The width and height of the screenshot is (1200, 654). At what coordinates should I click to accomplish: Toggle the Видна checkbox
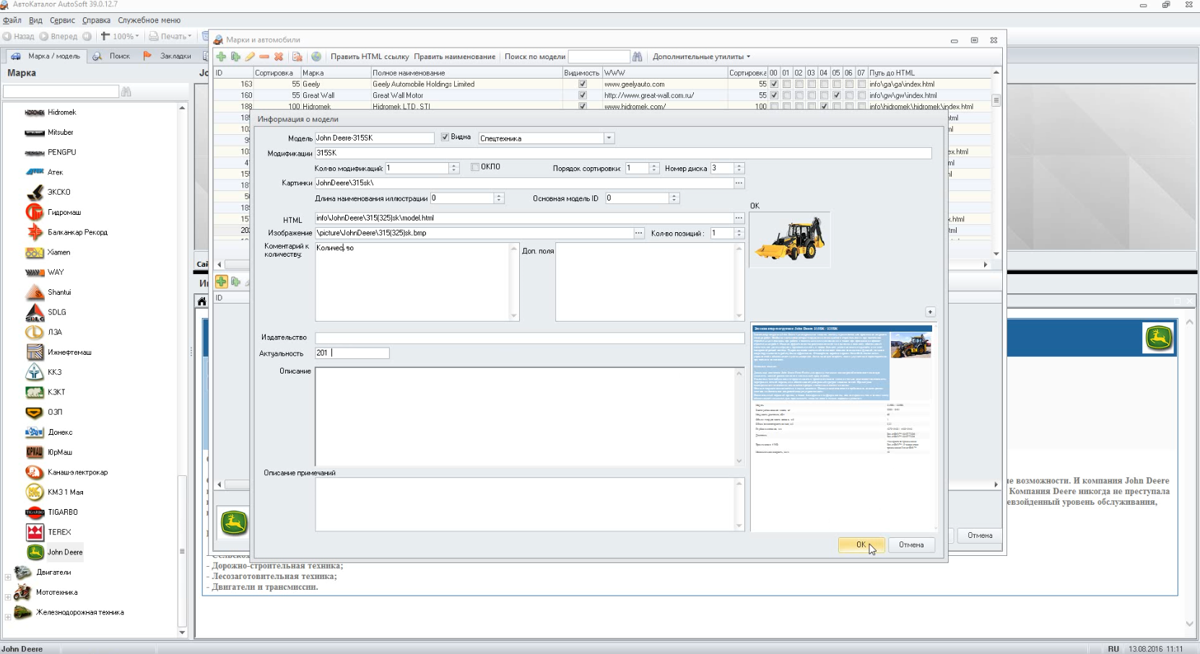pyautogui.click(x=445, y=137)
